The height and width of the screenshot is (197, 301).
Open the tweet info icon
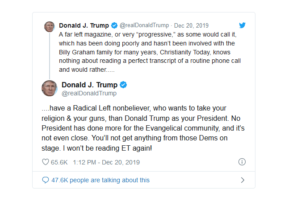click(x=242, y=162)
